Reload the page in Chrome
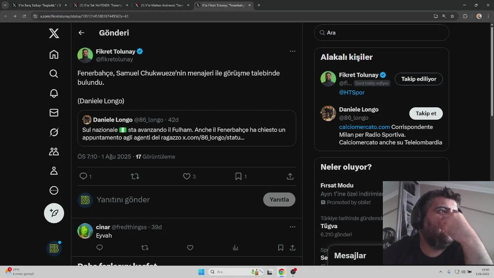 (x=24, y=16)
